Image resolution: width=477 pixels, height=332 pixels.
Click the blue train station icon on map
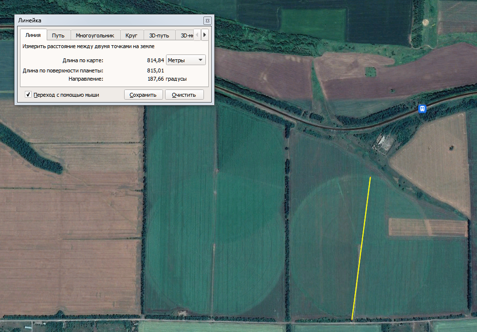[x=422, y=108]
